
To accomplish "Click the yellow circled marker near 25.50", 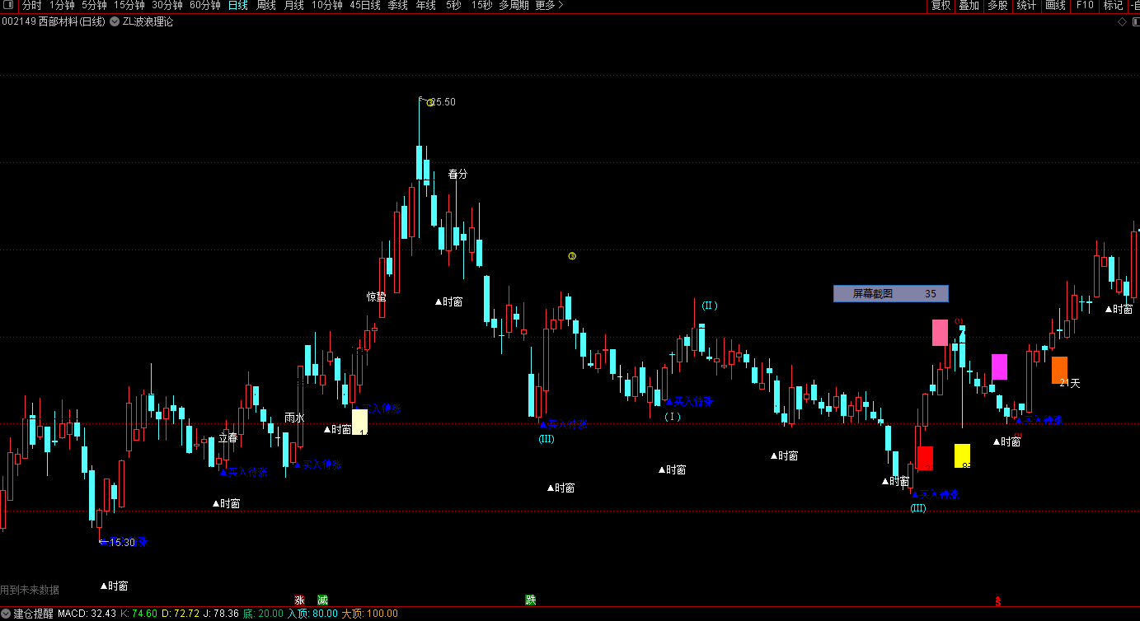I will coord(430,103).
